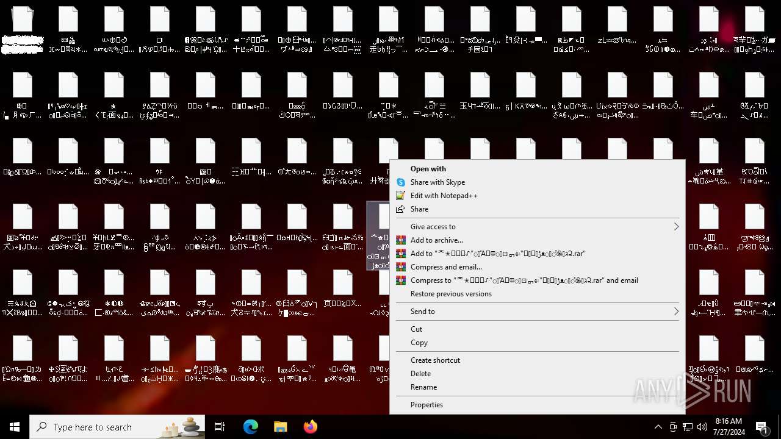Open Properties from the context menu

click(x=426, y=405)
